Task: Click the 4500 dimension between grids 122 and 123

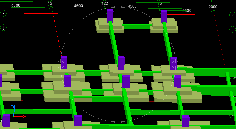Action: [132, 6]
